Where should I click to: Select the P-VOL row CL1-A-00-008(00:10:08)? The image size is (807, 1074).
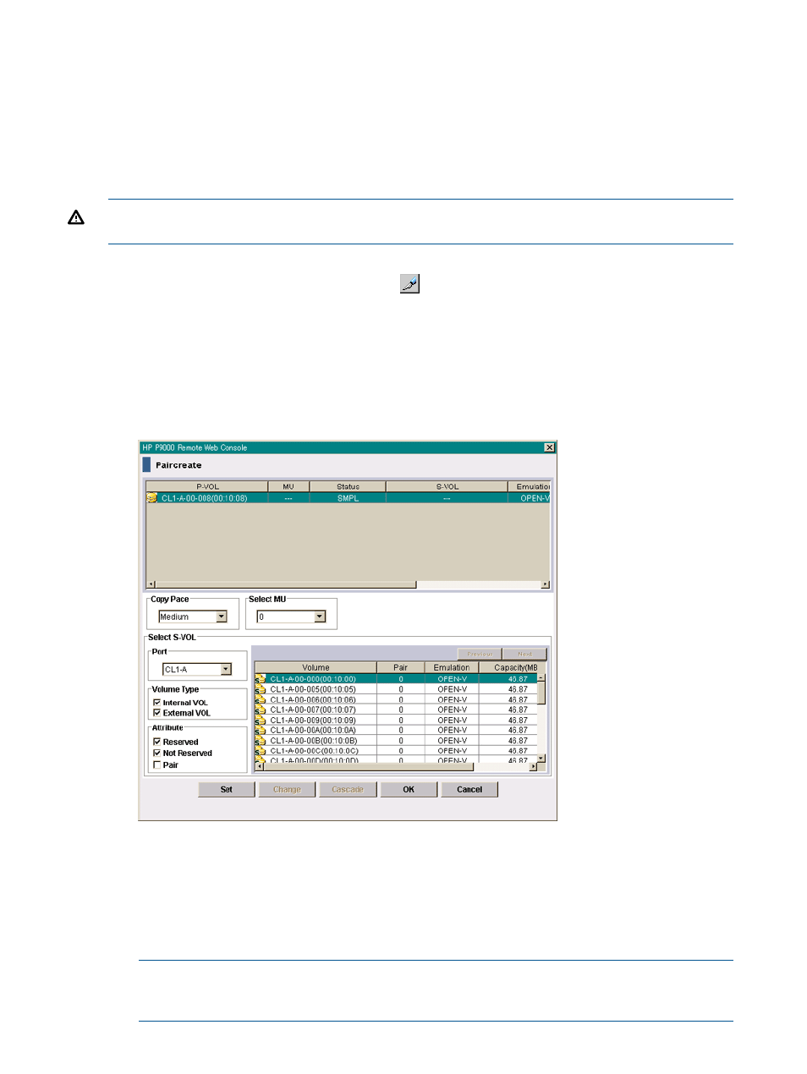click(x=348, y=498)
